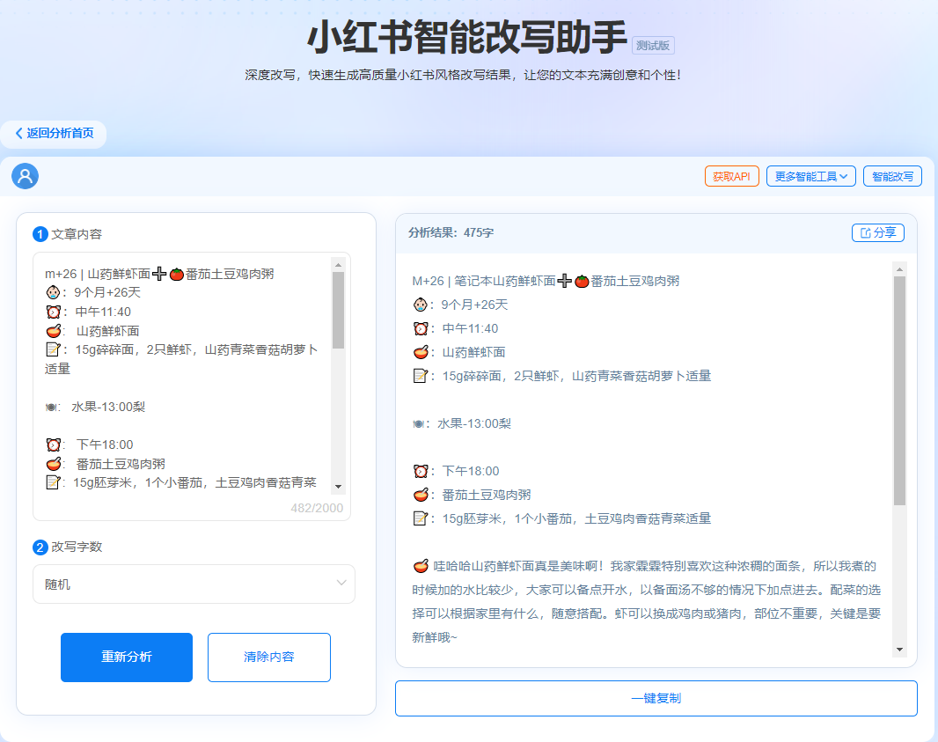Click the 482/2000 character counter
This screenshot has width=938, height=742.
coord(317,508)
